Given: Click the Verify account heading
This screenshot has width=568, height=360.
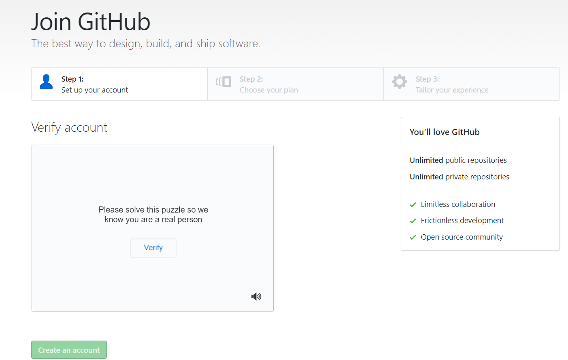Looking at the screenshot, I should point(69,128).
